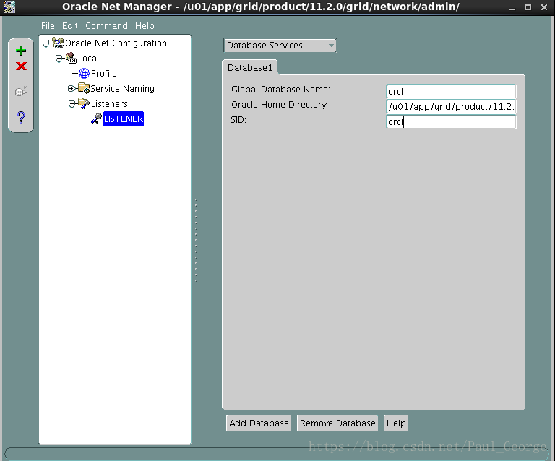Close the Oracle Net Manager window
The height and width of the screenshot is (461, 555).
pyautogui.click(x=544, y=7)
